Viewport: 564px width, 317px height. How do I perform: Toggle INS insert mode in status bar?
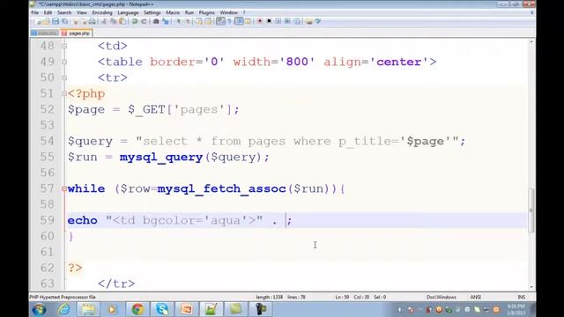pyautogui.click(x=521, y=298)
